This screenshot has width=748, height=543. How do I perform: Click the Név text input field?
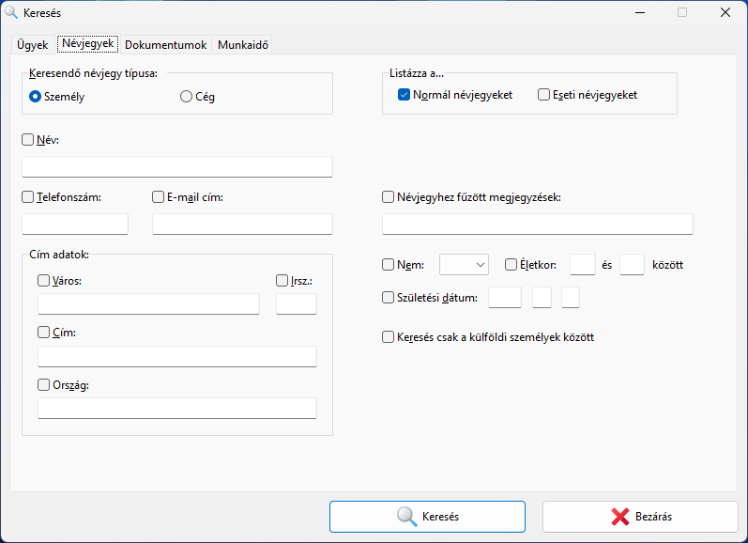tap(176, 167)
